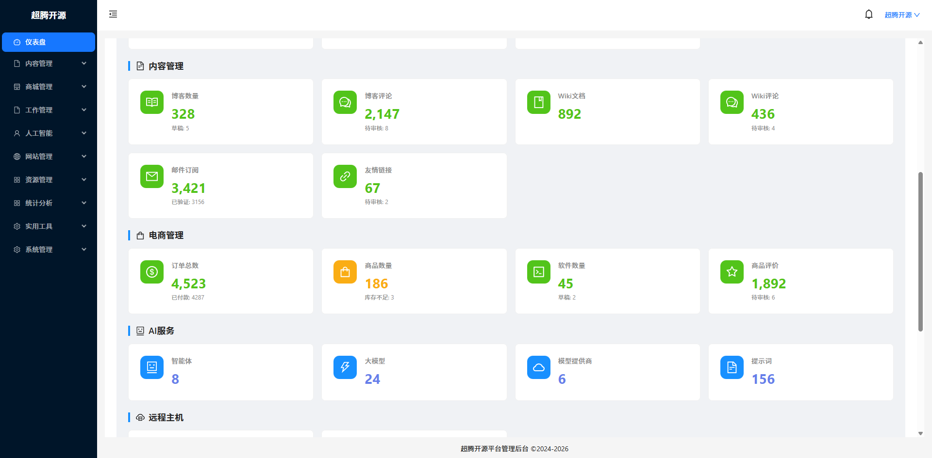Collapse the sidebar with the menu fold icon
Image resolution: width=932 pixels, height=458 pixels.
click(113, 15)
